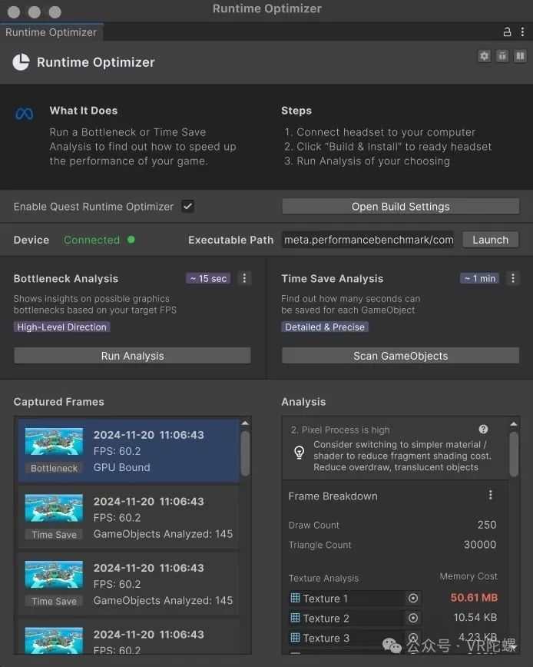Image resolution: width=533 pixels, height=667 pixels.
Task: Click the trash icon in the header
Action: 502,56
